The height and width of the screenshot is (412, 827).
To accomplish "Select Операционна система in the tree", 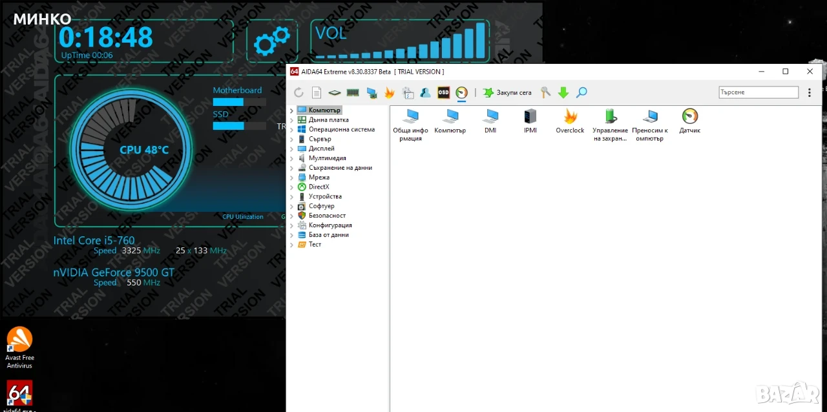I will click(341, 129).
